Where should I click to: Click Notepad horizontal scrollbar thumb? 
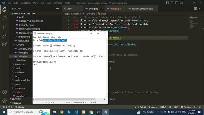click(x=65, y=99)
